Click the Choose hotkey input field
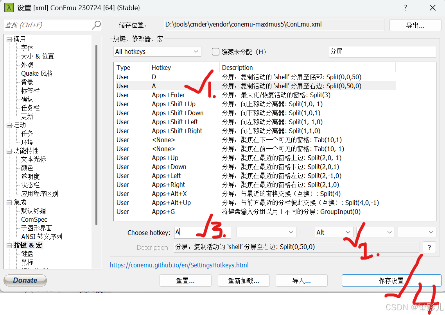 [x=202, y=232]
